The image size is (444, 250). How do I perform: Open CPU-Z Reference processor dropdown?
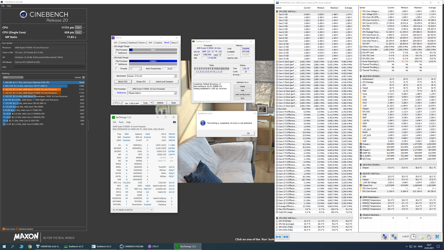152,93
